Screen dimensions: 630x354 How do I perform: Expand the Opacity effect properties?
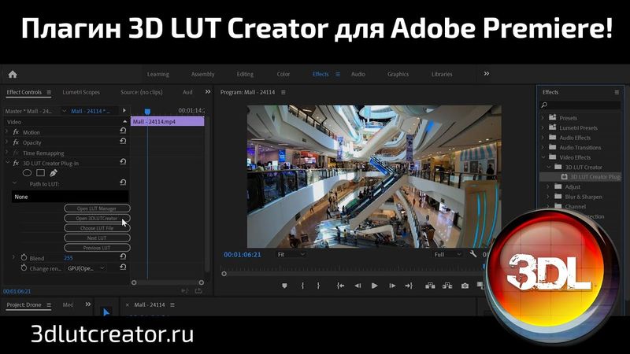(x=7, y=142)
